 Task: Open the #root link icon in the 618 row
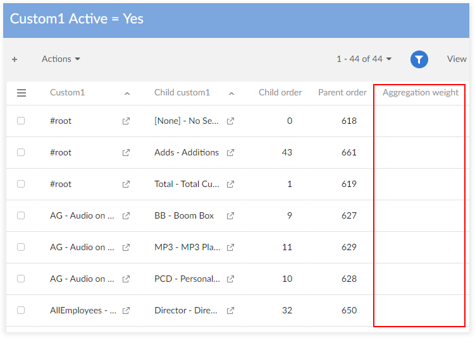[126, 121]
